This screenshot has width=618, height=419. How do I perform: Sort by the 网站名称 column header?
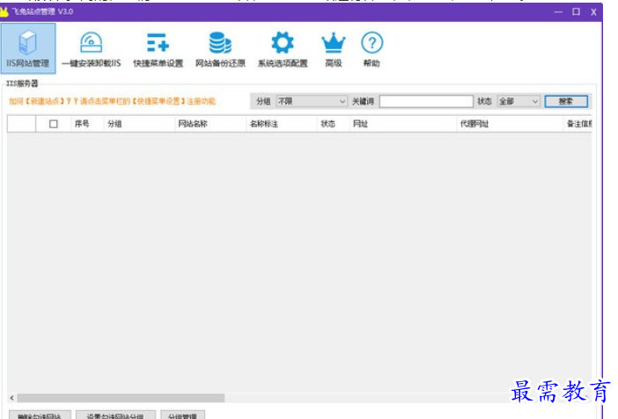pos(193,124)
